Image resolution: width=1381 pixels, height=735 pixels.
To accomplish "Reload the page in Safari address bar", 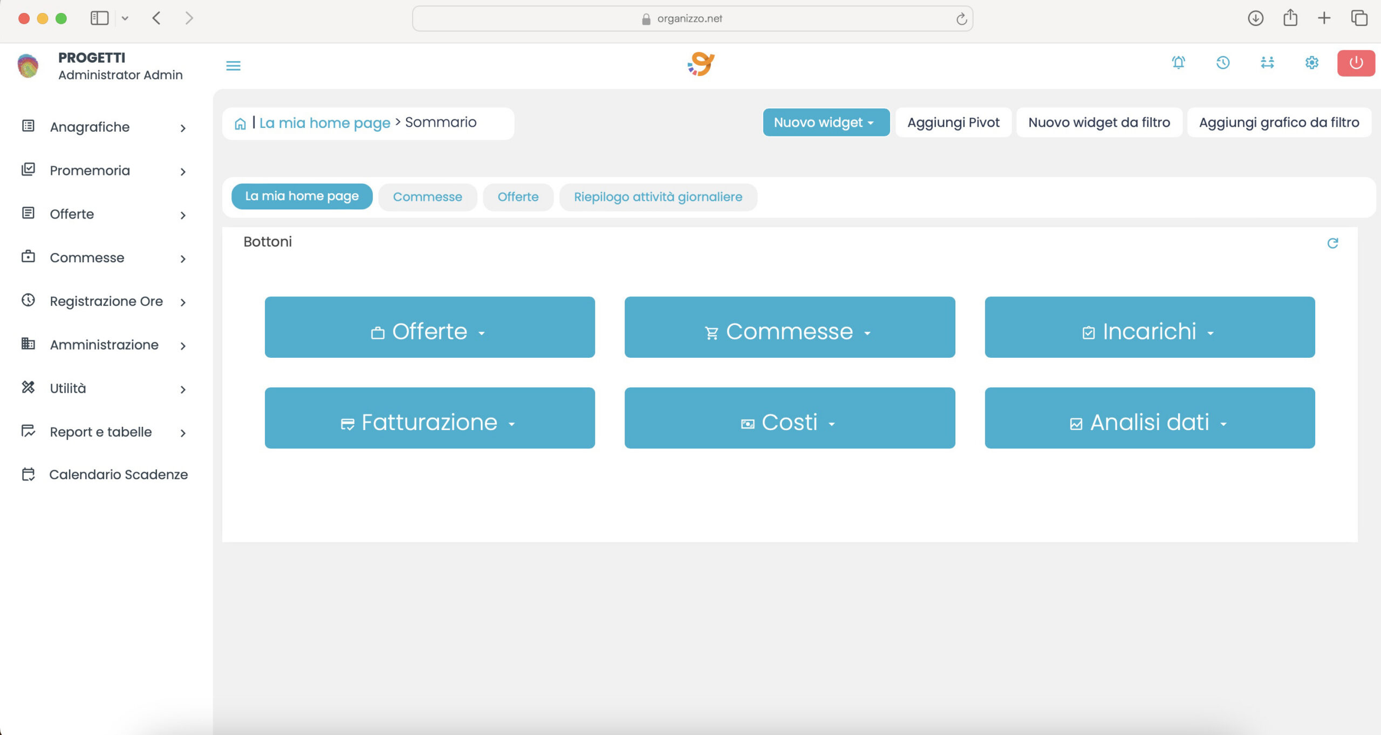I will [x=961, y=19].
